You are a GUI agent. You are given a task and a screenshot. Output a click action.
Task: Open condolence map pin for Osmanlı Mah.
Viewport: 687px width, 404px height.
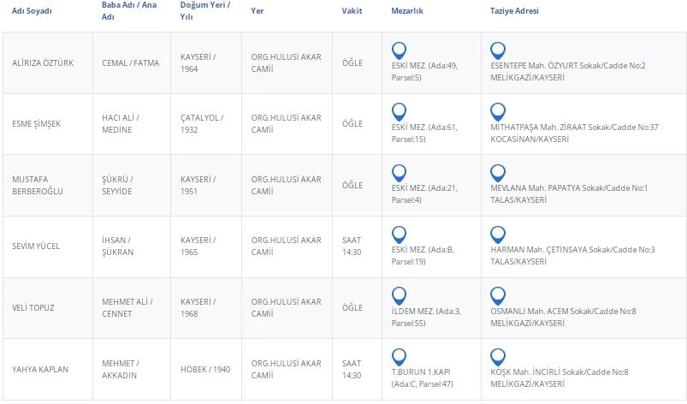pos(498,295)
